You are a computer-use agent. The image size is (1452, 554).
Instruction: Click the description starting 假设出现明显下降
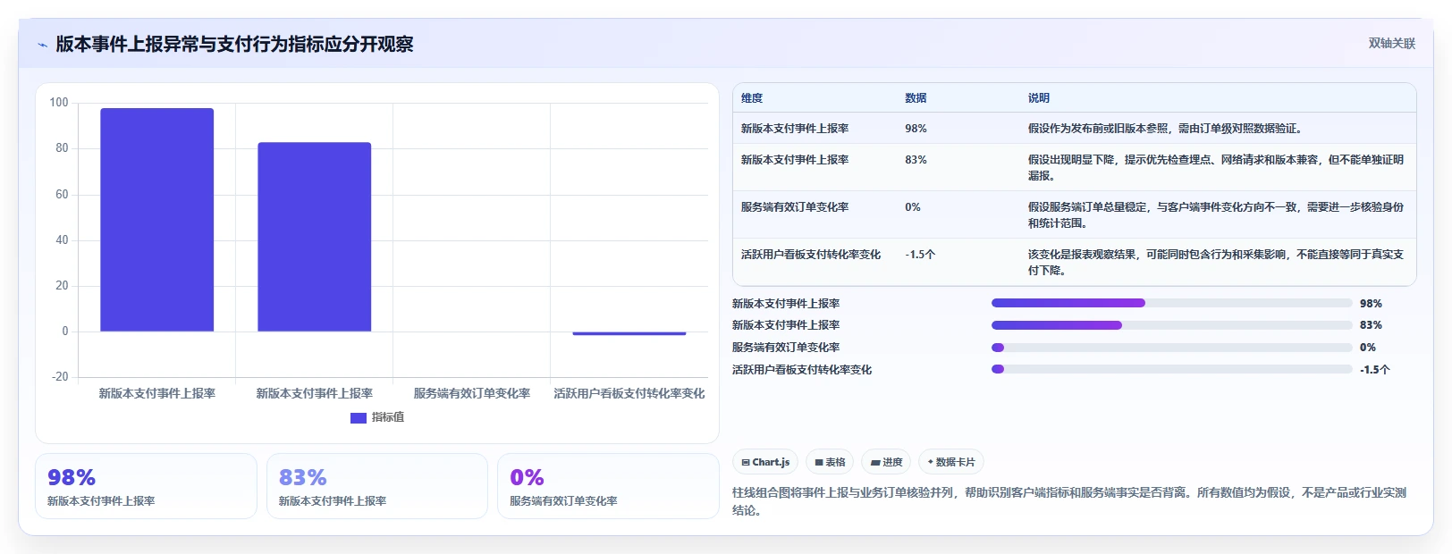(1216, 168)
